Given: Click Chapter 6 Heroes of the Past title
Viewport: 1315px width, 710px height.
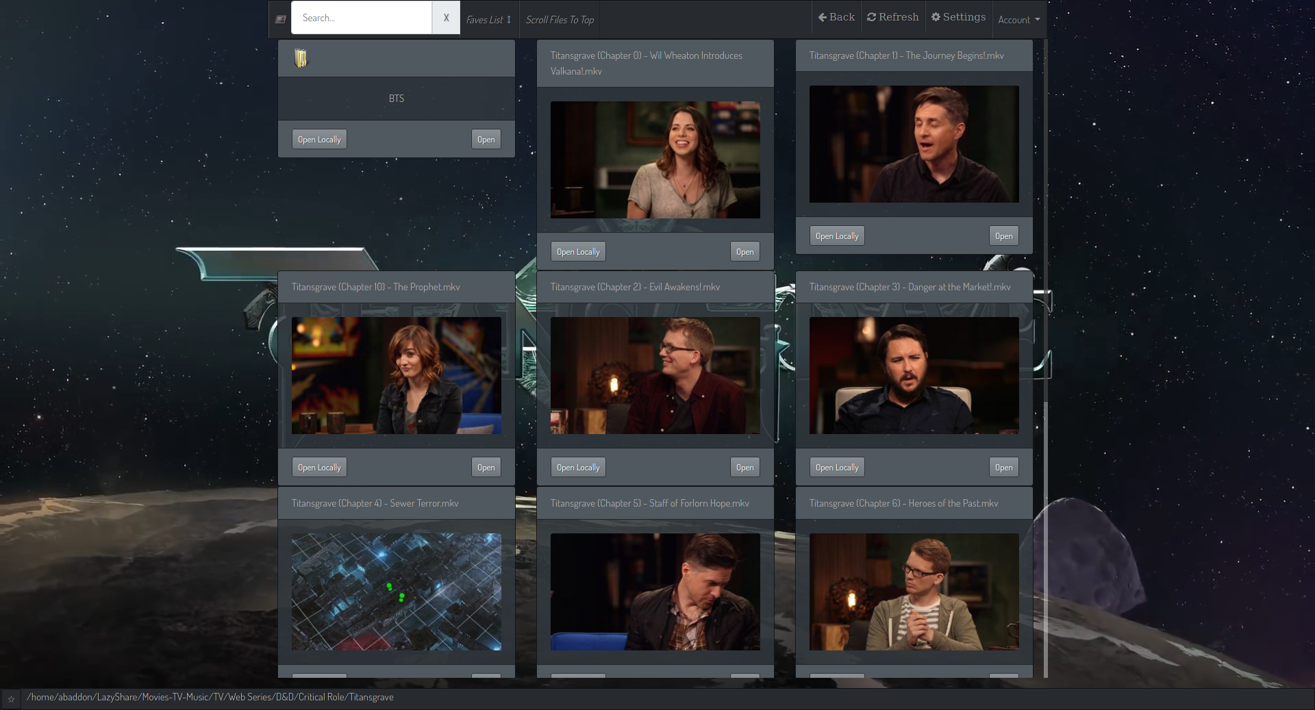Looking at the screenshot, I should tap(904, 503).
